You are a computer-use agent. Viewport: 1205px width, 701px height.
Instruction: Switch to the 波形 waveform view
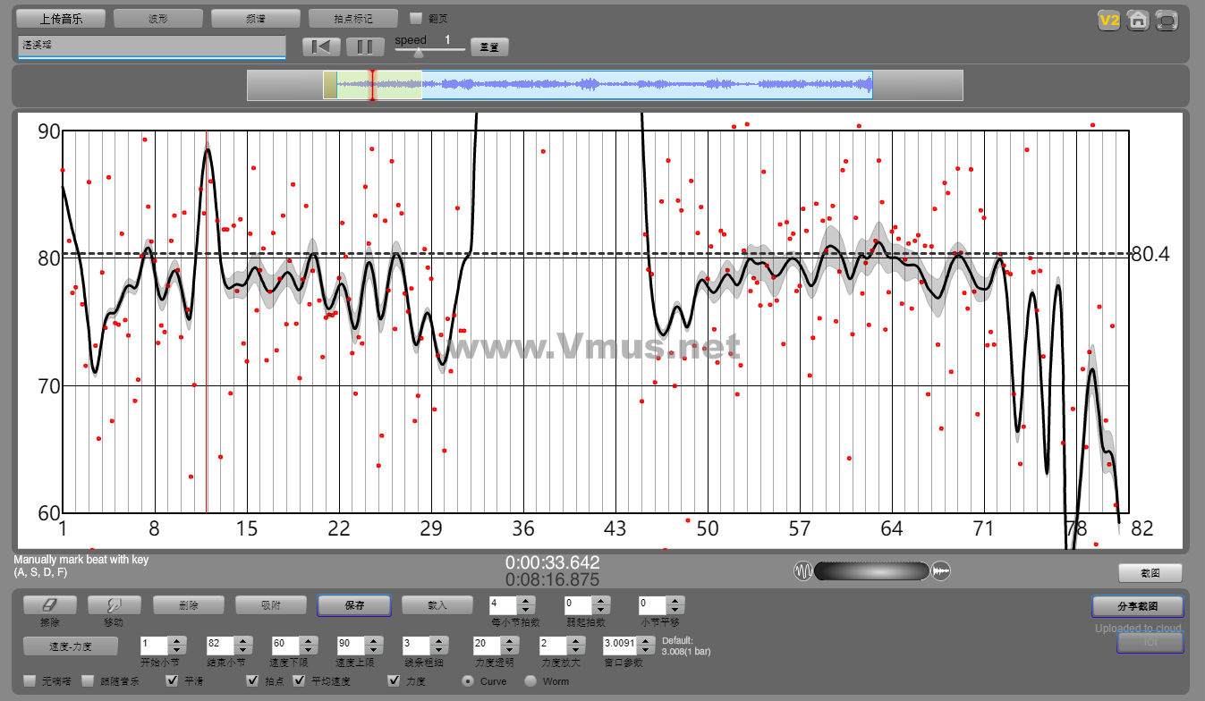pos(158,18)
